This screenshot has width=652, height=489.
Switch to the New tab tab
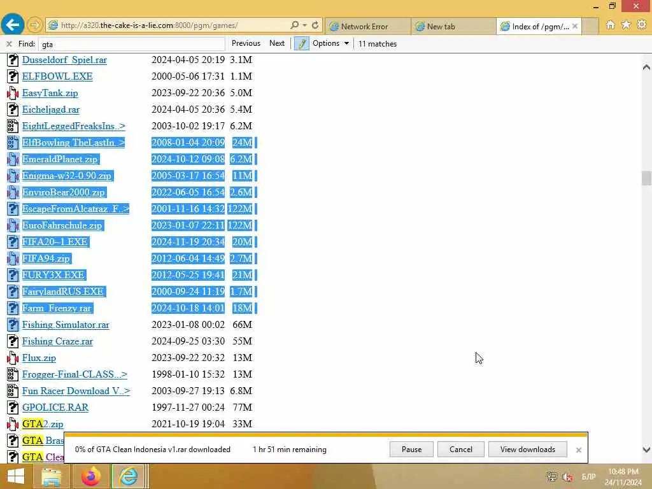coord(453,26)
